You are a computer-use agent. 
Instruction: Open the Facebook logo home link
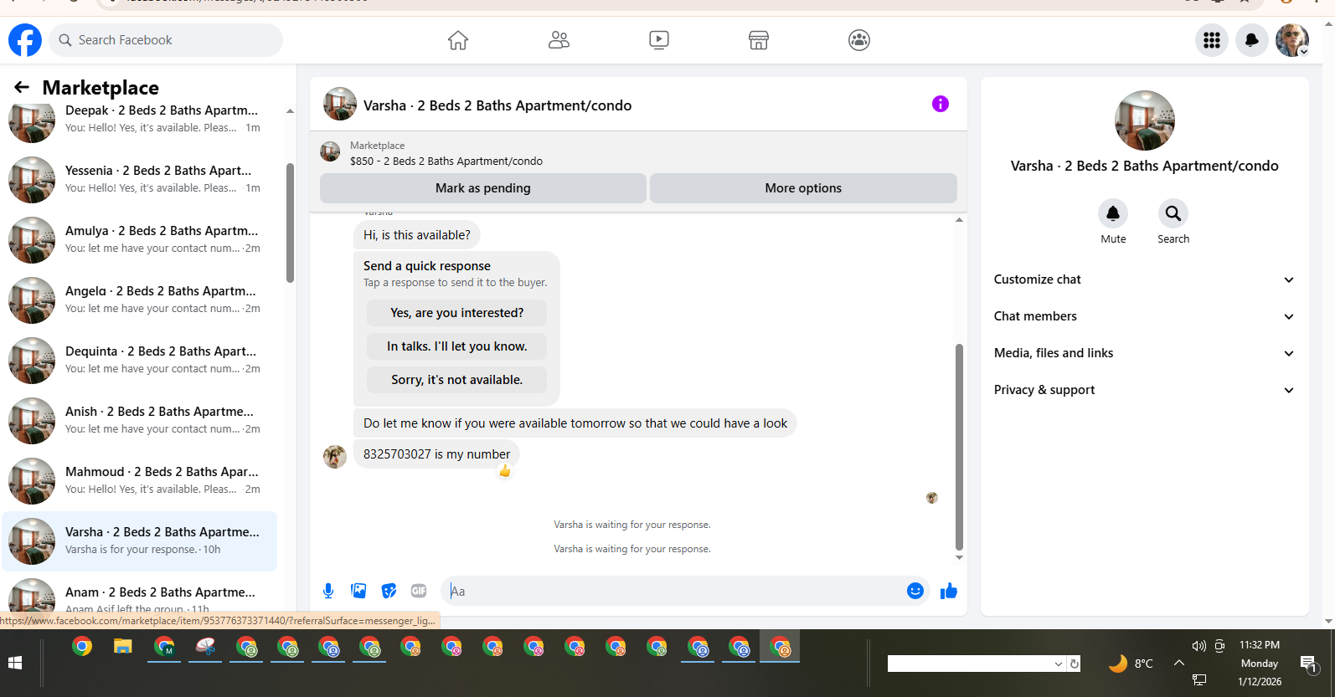tap(25, 40)
